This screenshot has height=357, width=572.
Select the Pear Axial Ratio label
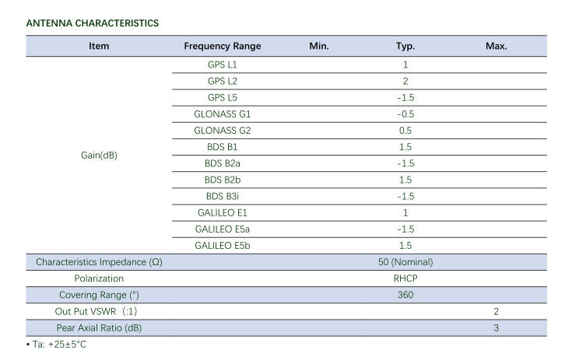click(99, 327)
